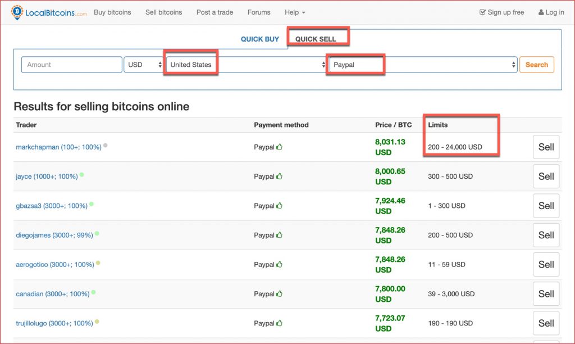Open trader jayce's profile
575x344 pixels.
47,176
